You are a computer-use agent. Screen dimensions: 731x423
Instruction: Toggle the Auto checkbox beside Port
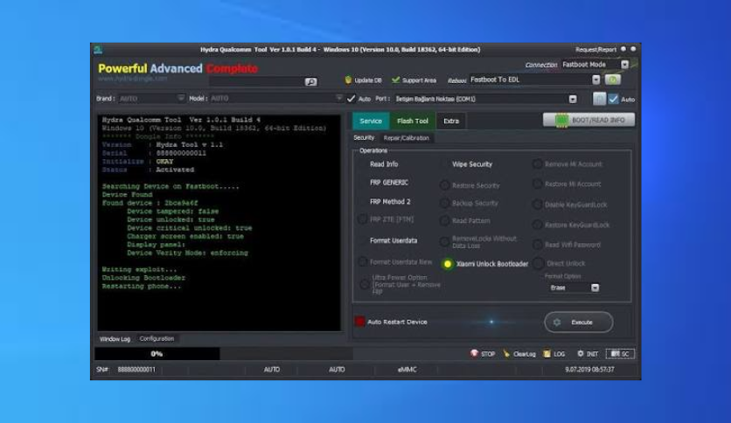351,99
